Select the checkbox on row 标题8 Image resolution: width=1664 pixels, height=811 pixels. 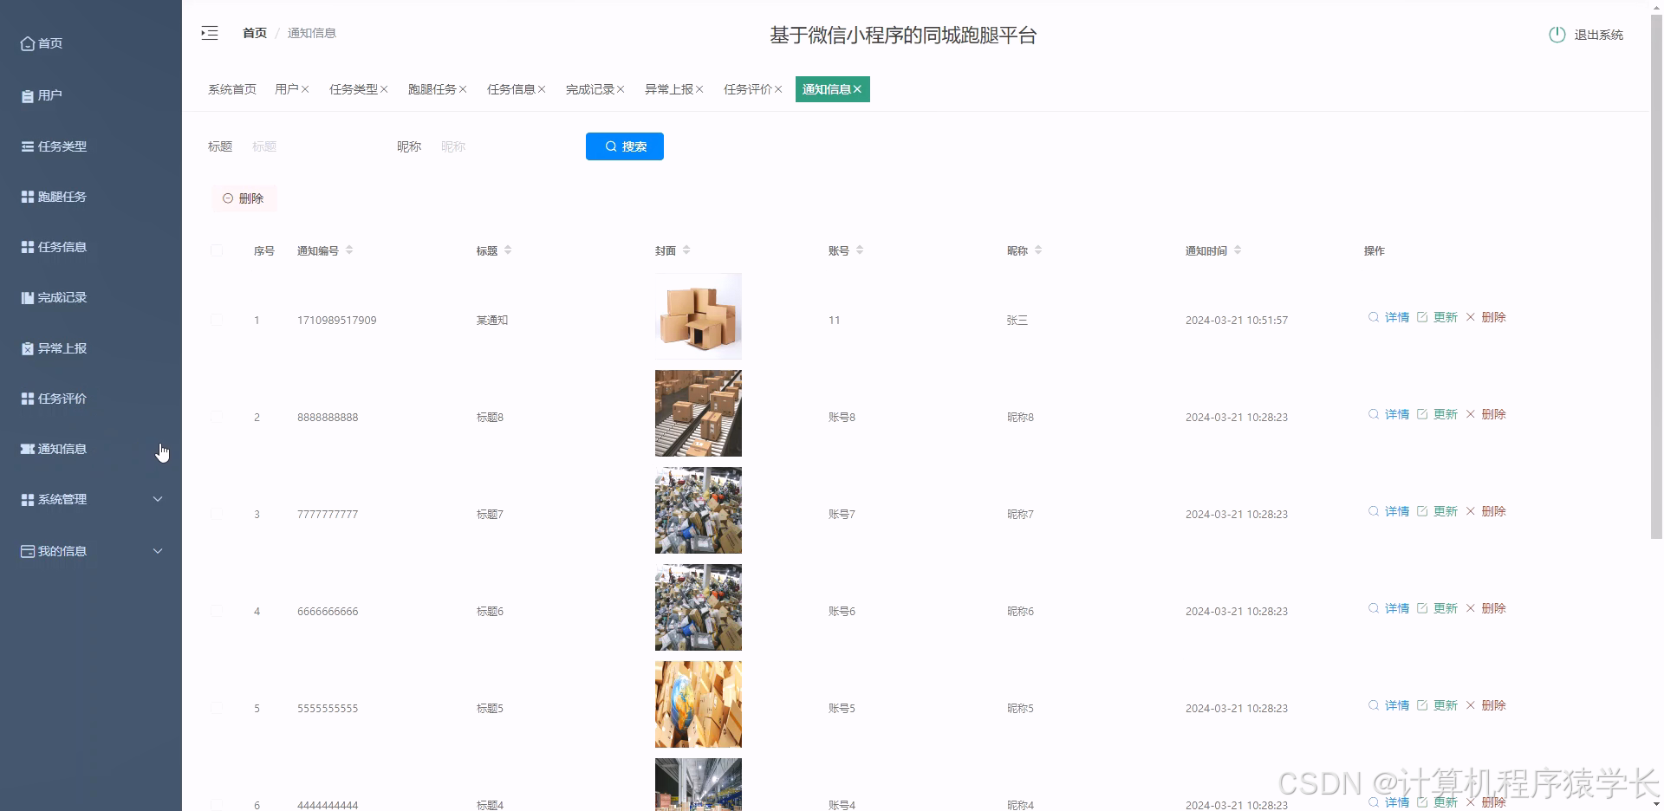[217, 417]
